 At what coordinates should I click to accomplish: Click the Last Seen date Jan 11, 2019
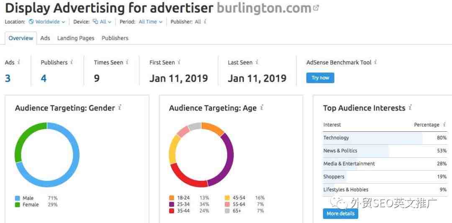pyautogui.click(x=257, y=78)
